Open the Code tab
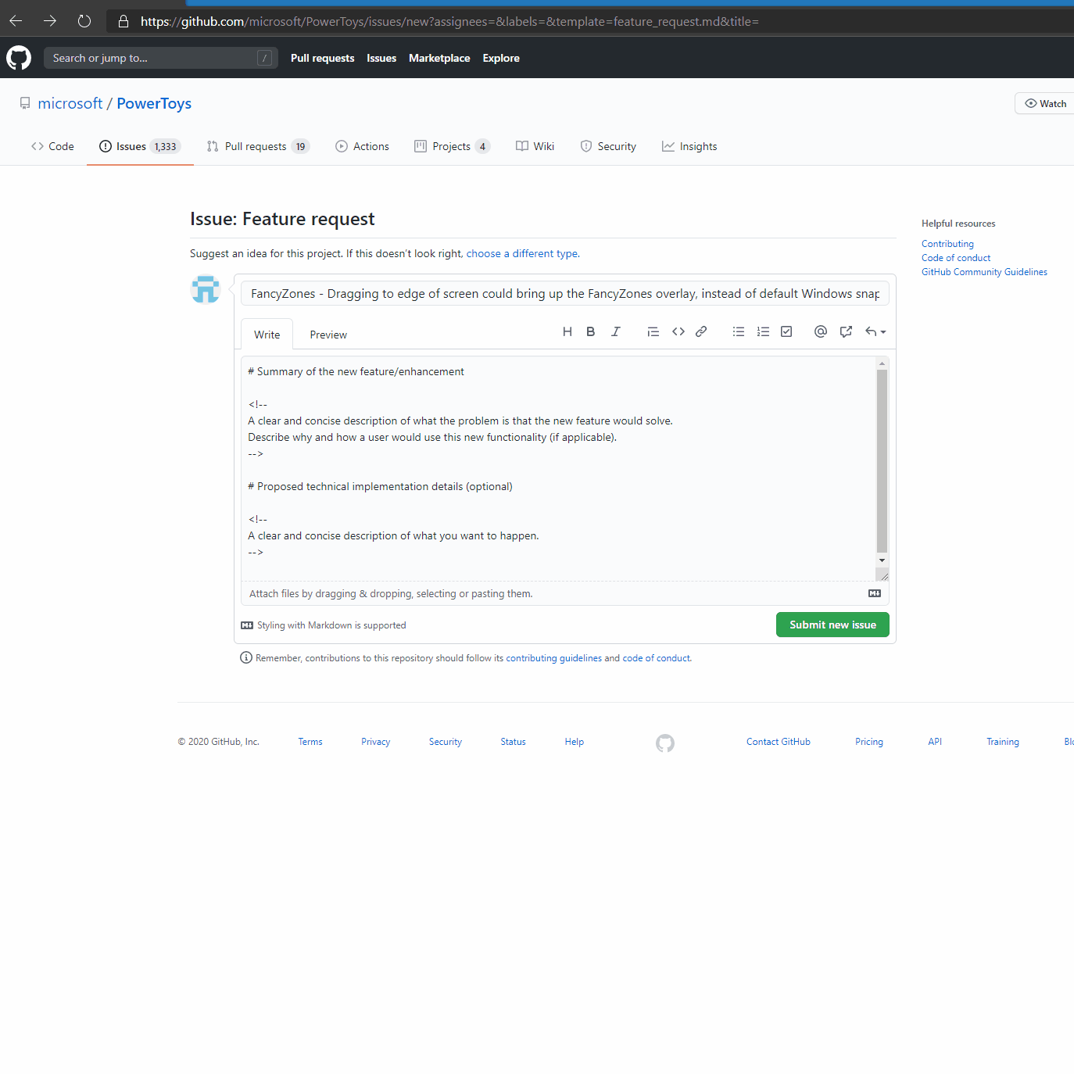Image resolution: width=1074 pixels, height=1074 pixels. 53,146
